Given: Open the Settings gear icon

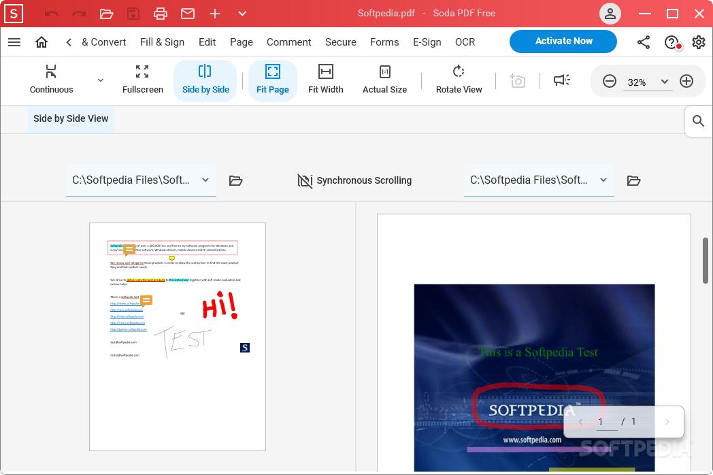Looking at the screenshot, I should 699,42.
